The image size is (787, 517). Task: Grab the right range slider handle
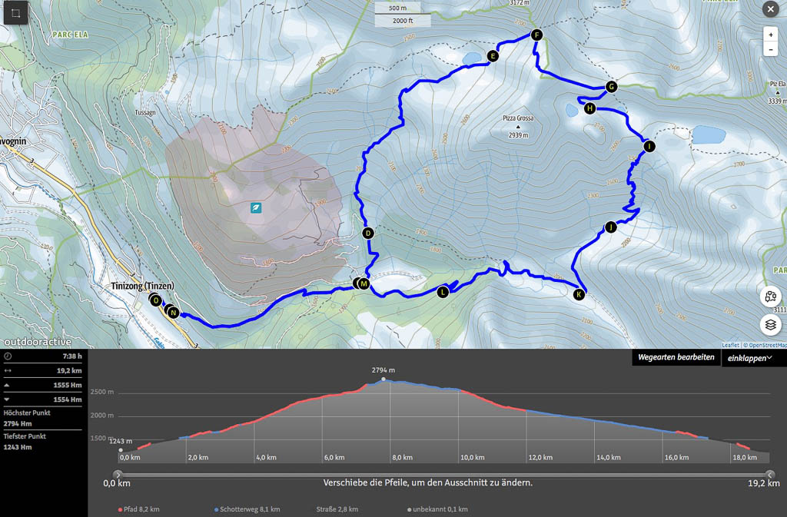pos(771,475)
